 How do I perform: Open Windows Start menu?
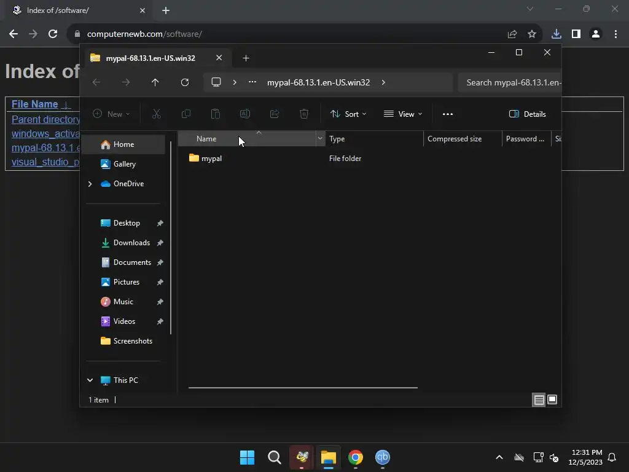[x=247, y=457]
